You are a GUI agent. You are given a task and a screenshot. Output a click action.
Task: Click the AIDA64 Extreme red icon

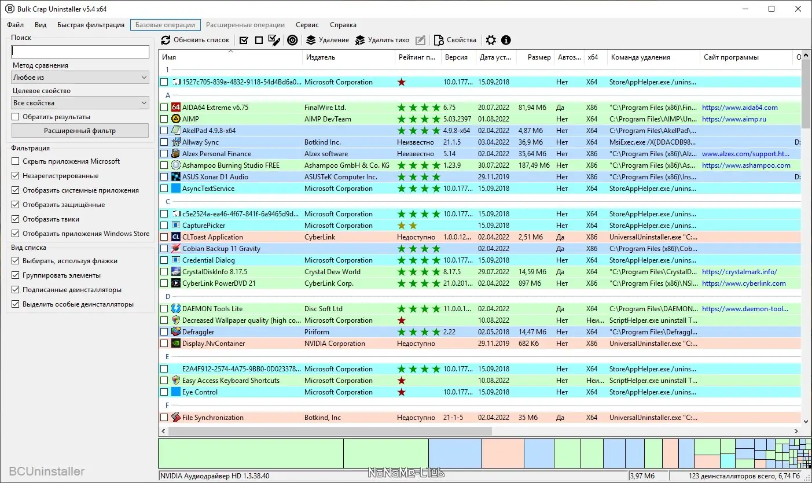click(x=176, y=108)
